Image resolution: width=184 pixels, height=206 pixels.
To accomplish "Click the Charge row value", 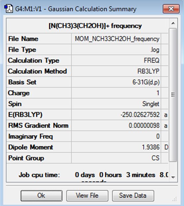I will pos(116,93).
